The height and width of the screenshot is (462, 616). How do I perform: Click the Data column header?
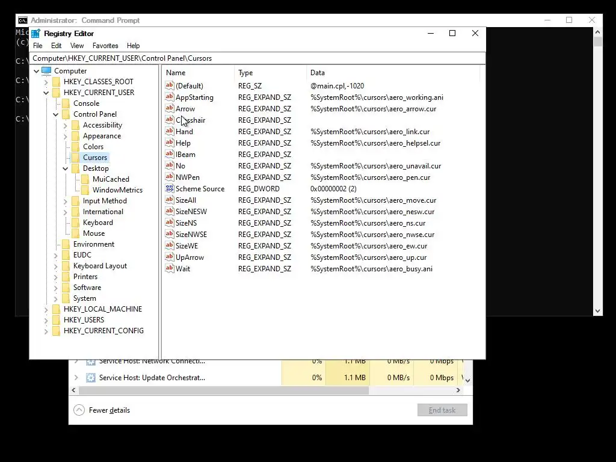(x=393, y=73)
